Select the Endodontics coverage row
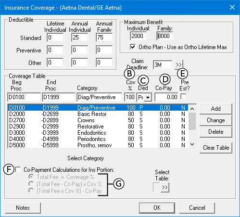The image size is (240, 217). point(98,133)
